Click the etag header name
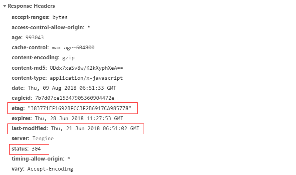296x175 pixels. point(18,108)
